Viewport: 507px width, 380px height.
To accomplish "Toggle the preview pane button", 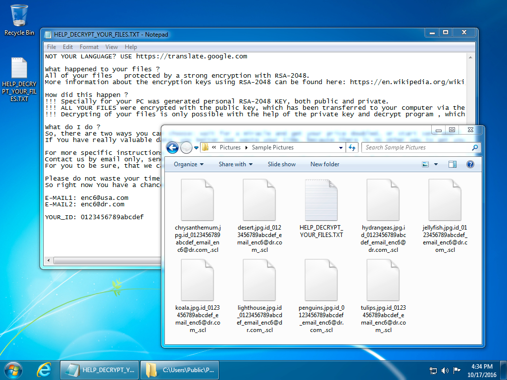I will coord(453,164).
